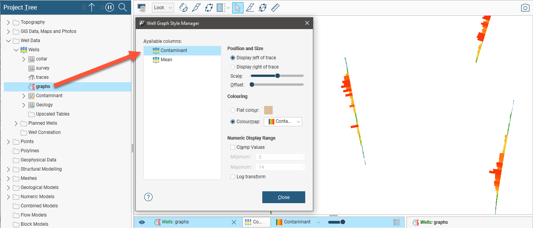Open the Look dropdown menu
Image resolution: width=533 pixels, height=228 pixels.
point(163,8)
